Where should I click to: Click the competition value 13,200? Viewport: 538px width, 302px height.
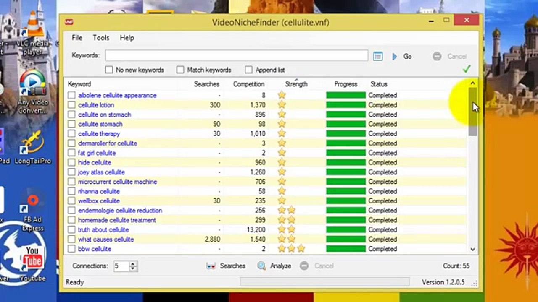click(256, 229)
